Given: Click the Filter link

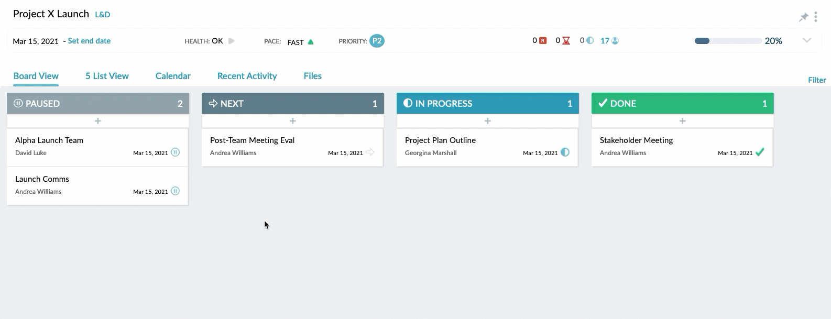Looking at the screenshot, I should click(817, 80).
